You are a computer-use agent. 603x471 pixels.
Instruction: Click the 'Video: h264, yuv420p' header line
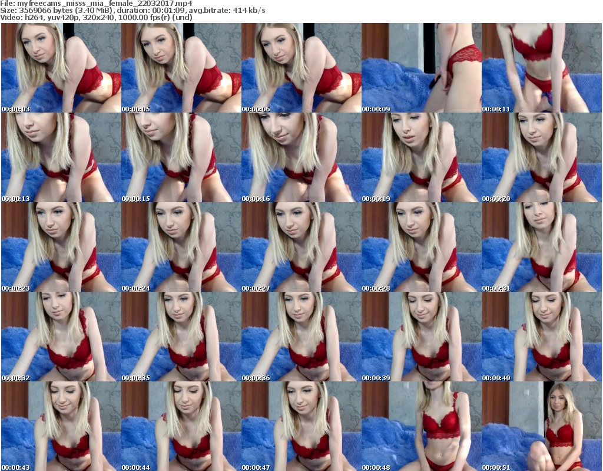[96, 17]
